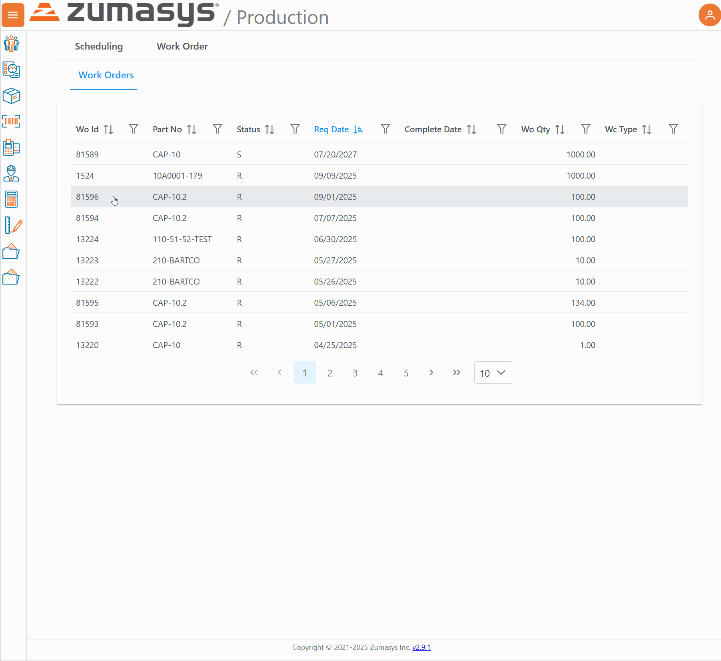
Task: Toggle sorting on the Status column
Action: click(270, 129)
